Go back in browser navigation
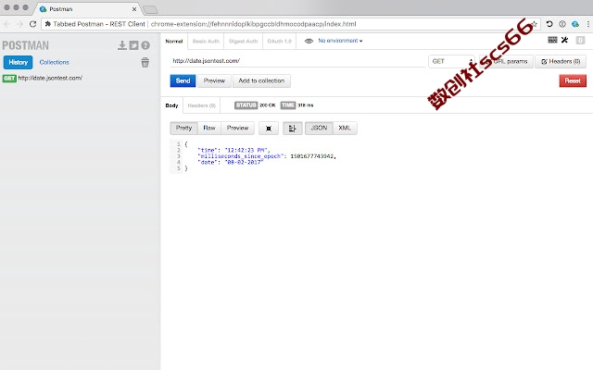Viewport: 593px width, 370px height. (6, 24)
